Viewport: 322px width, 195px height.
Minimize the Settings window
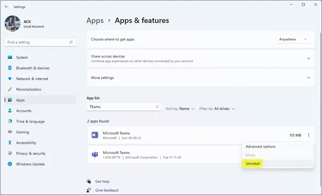(291, 5)
